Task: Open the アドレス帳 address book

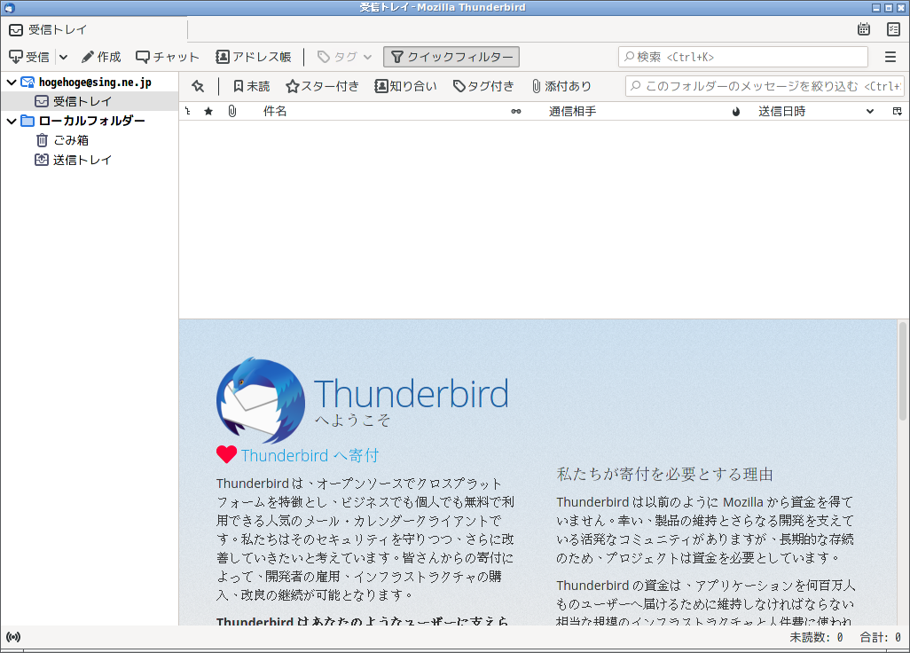Action: coord(254,57)
